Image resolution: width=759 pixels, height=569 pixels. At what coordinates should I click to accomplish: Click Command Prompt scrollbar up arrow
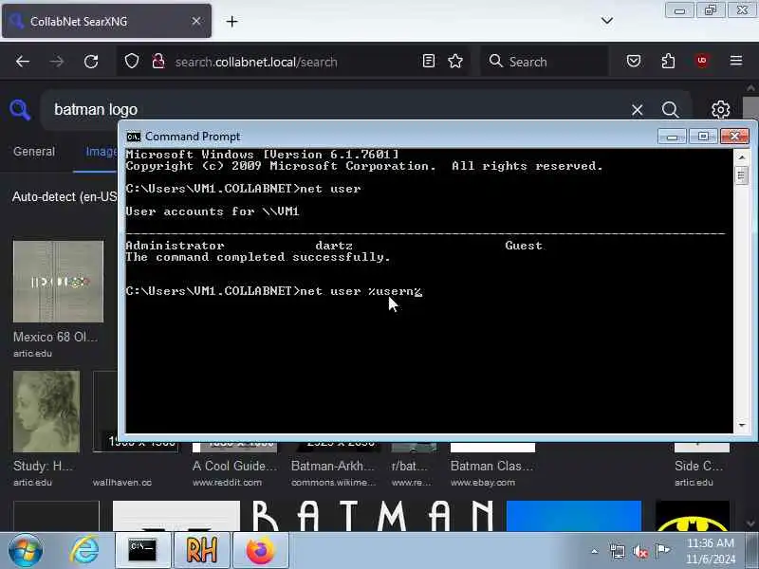(x=742, y=156)
